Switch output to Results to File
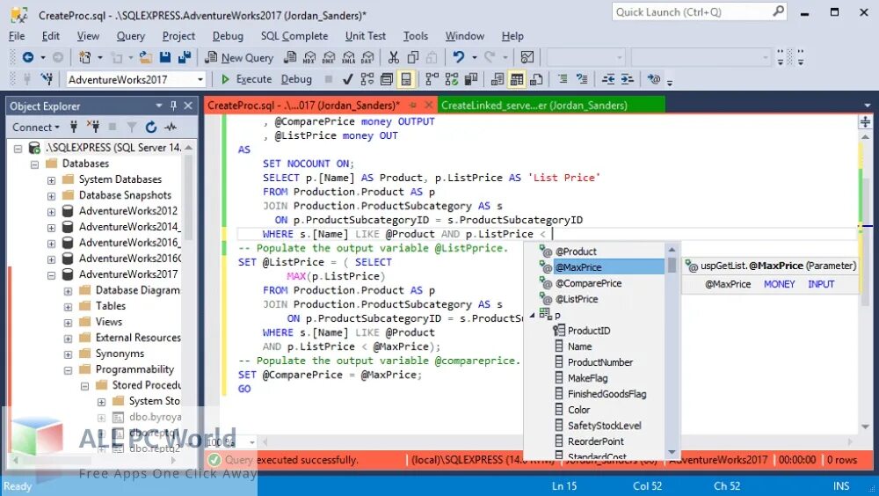 [x=536, y=79]
